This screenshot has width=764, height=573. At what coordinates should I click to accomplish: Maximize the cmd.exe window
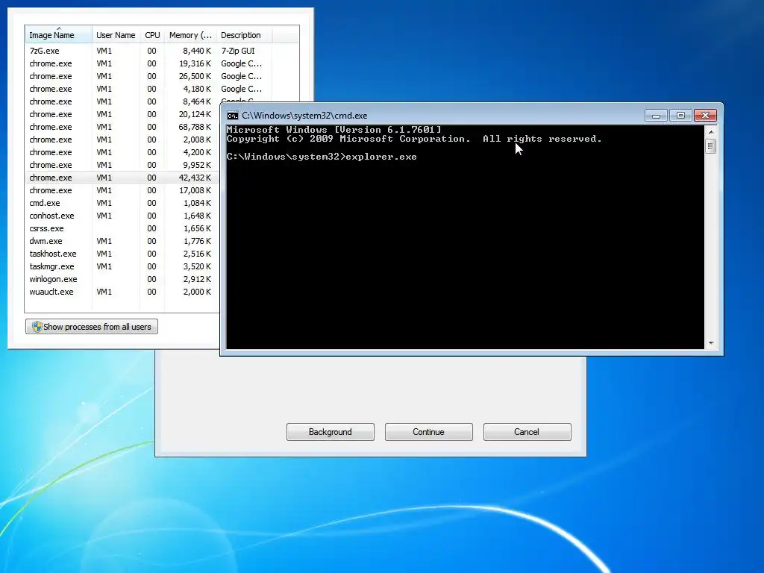[680, 116]
